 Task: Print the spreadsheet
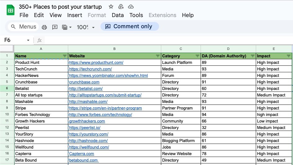(x=44, y=27)
